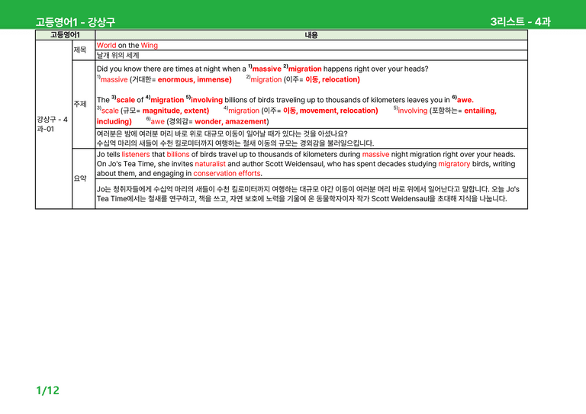Click the 요약 row label
This screenshot has width=586, height=414.
tap(80, 178)
